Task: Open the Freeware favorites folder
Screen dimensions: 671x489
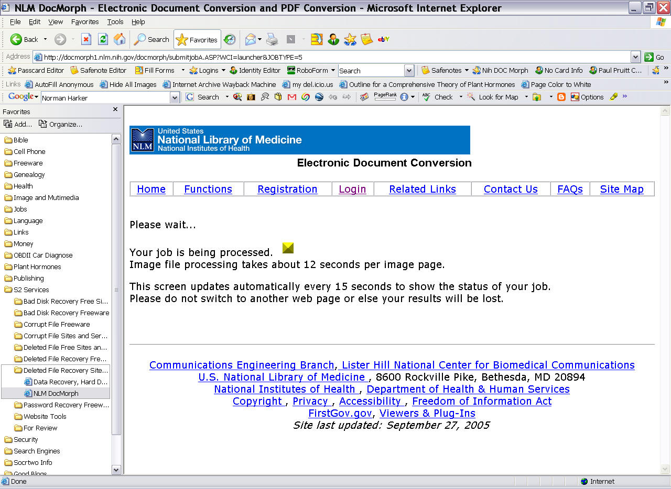Action: (x=24, y=163)
